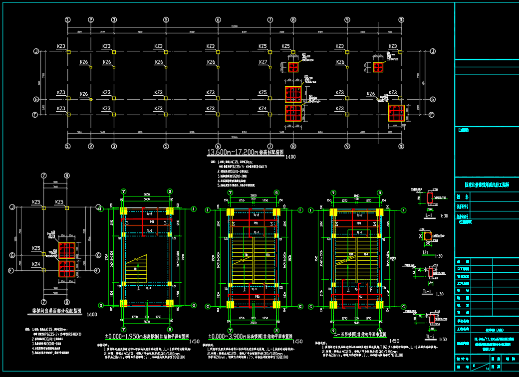This screenshot has width=519, height=377.
Task: Click the TL-1 section detail title at 1:30
Action: pos(428,293)
